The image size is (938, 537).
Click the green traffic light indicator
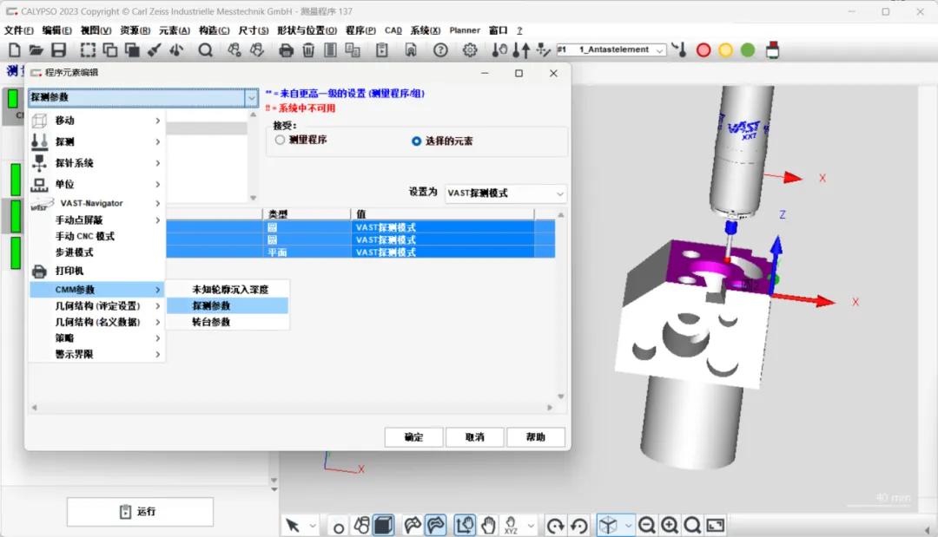(748, 50)
